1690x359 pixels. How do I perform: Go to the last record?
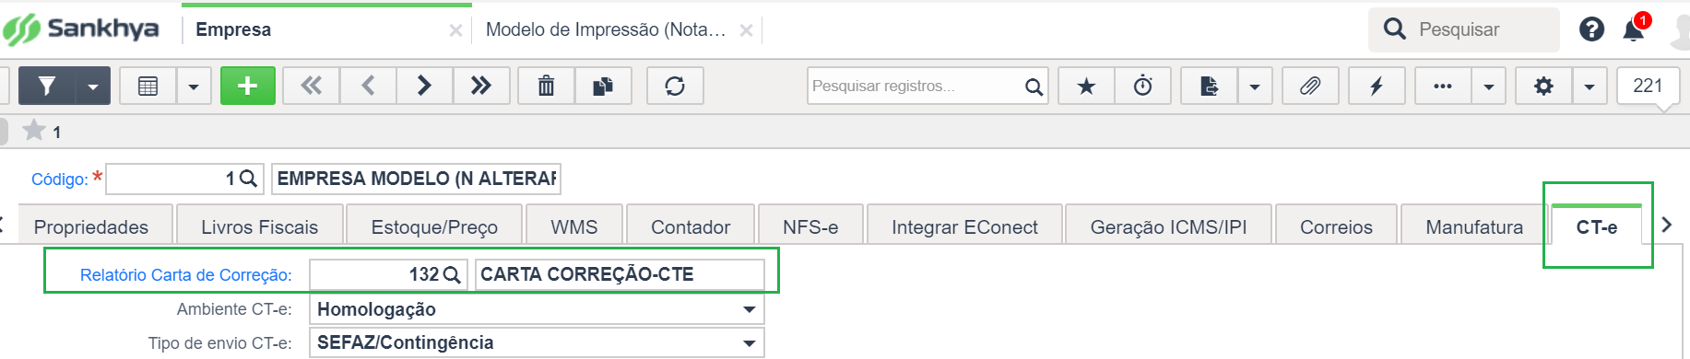click(480, 86)
